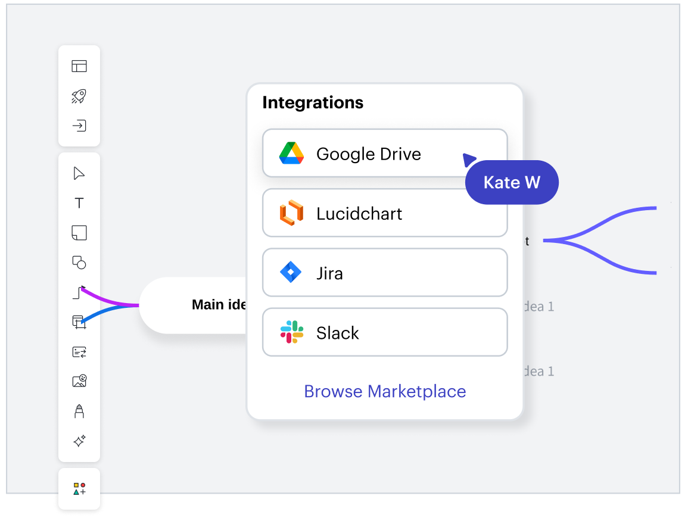Open the templates layout icon

click(x=79, y=66)
